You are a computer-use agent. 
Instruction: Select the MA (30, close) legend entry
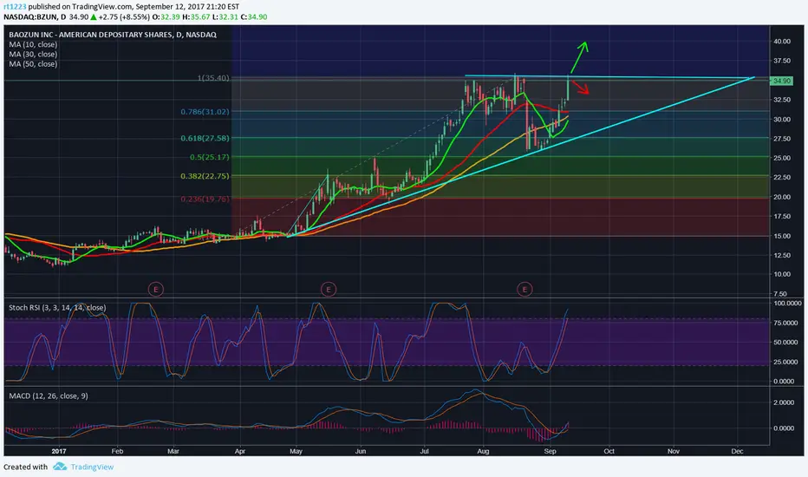[x=33, y=54]
